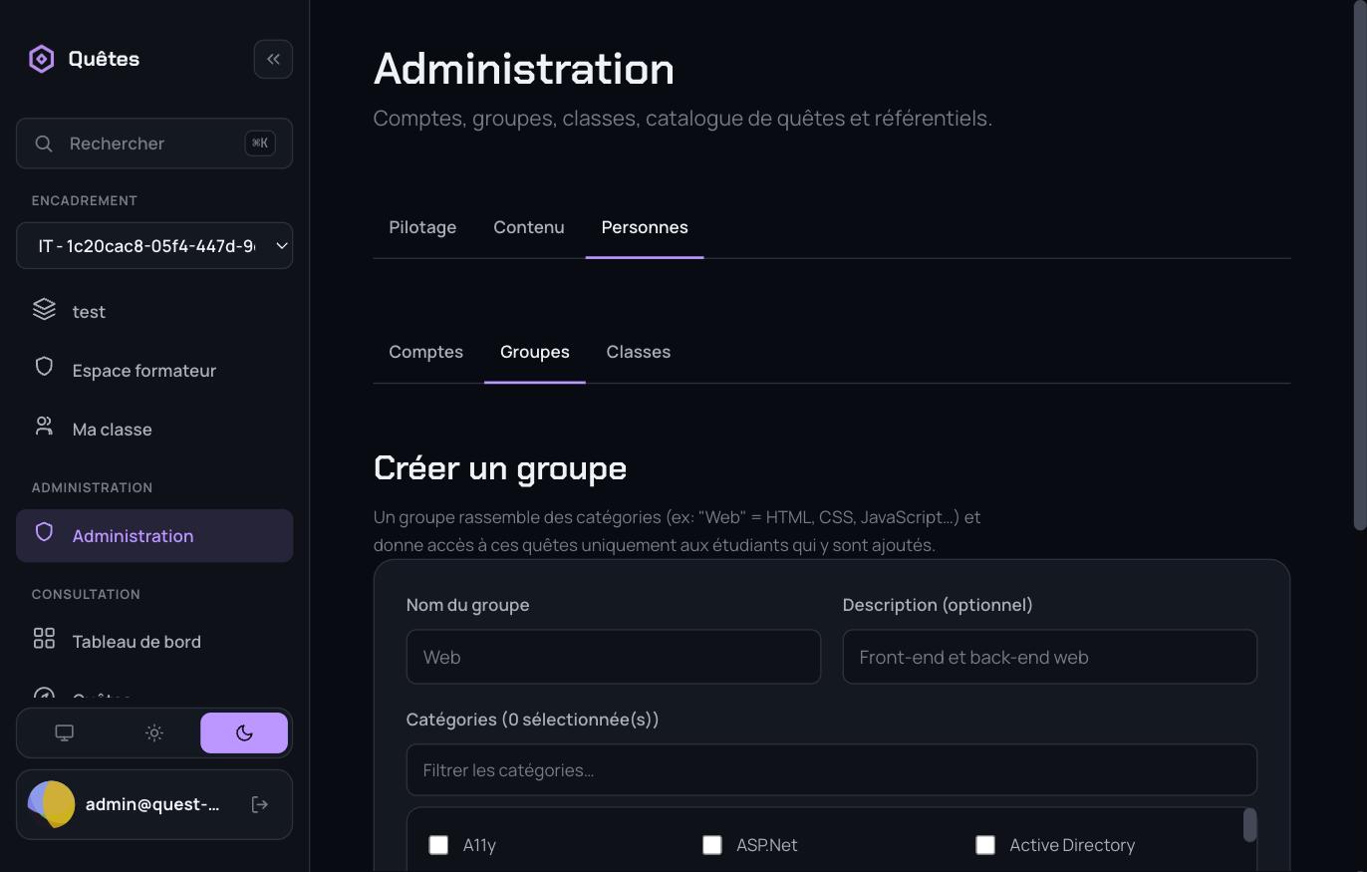Click the Créer un groupe heading

[500, 467]
